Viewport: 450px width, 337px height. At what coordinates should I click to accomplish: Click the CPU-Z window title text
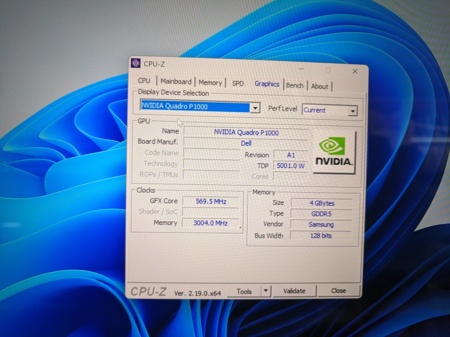coord(154,64)
